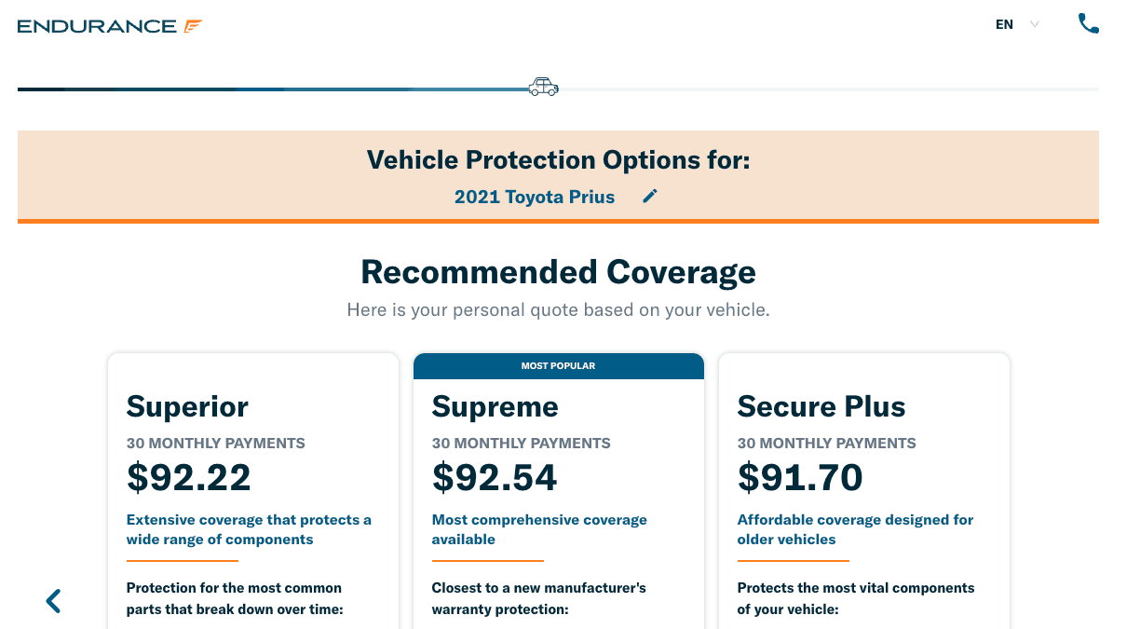This screenshot has height=629, width=1140.
Task: Select the Secure Plus plan heading
Action: [x=821, y=406]
